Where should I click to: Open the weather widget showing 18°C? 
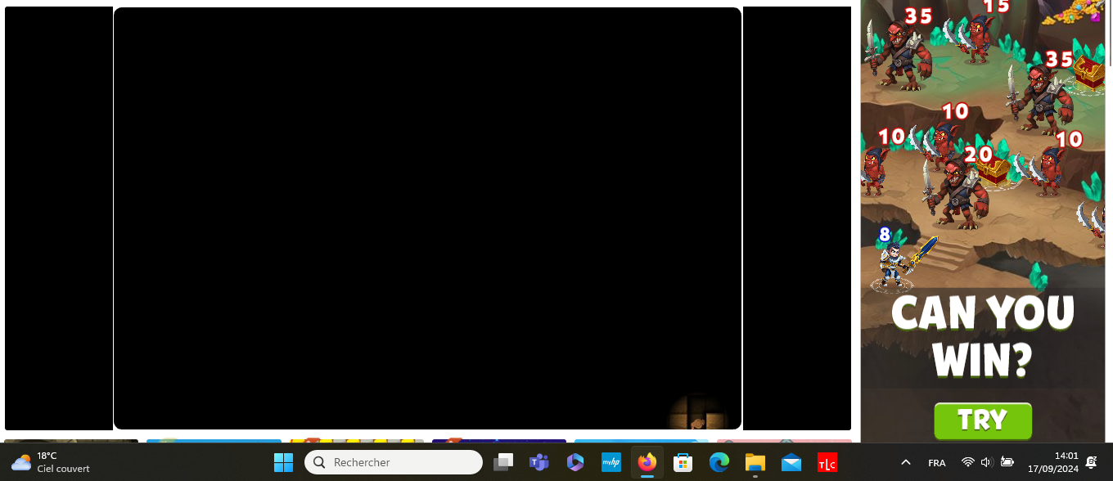click(51, 462)
